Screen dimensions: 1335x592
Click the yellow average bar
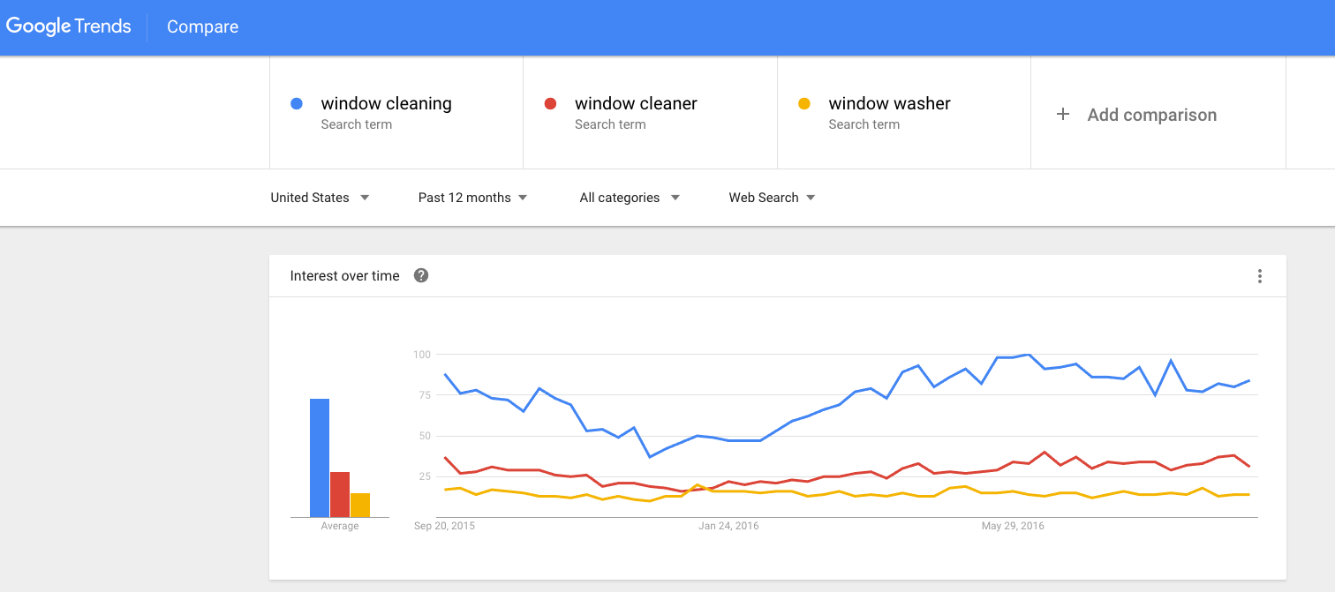click(x=360, y=505)
